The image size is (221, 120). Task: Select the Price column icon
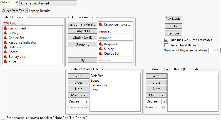6,61
